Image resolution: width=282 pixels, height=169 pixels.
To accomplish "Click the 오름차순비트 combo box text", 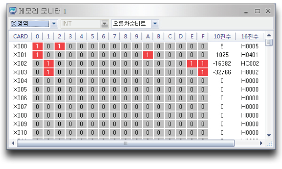I will (x=129, y=23).
